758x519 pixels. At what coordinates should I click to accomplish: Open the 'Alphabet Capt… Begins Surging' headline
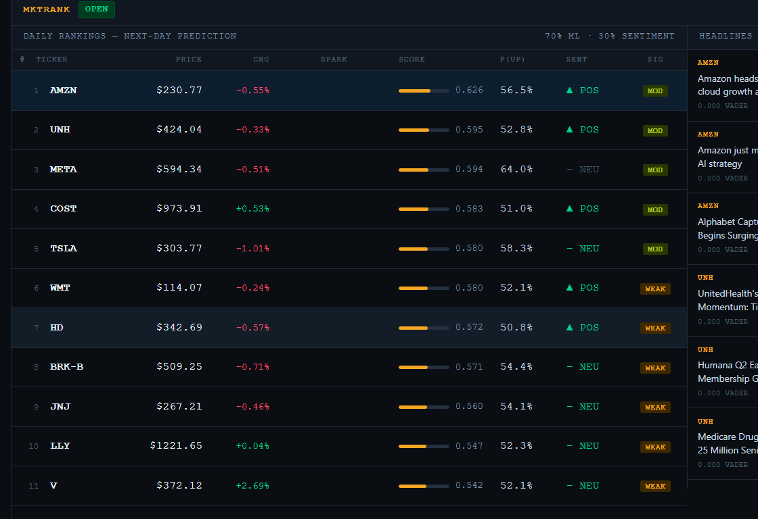click(x=728, y=228)
